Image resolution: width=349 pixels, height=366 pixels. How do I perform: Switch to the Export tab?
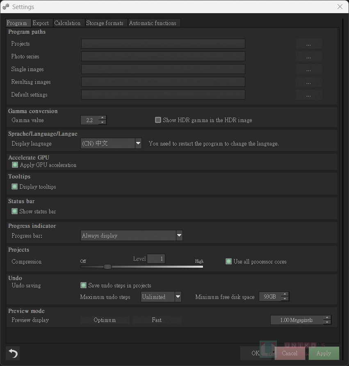tap(41, 23)
